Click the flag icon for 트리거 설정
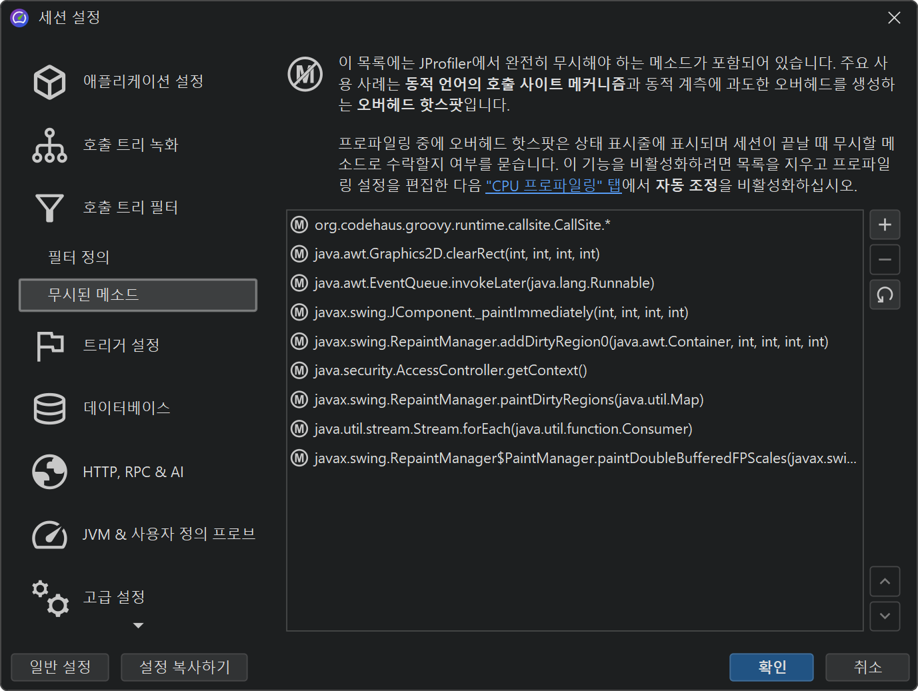 [x=50, y=346]
